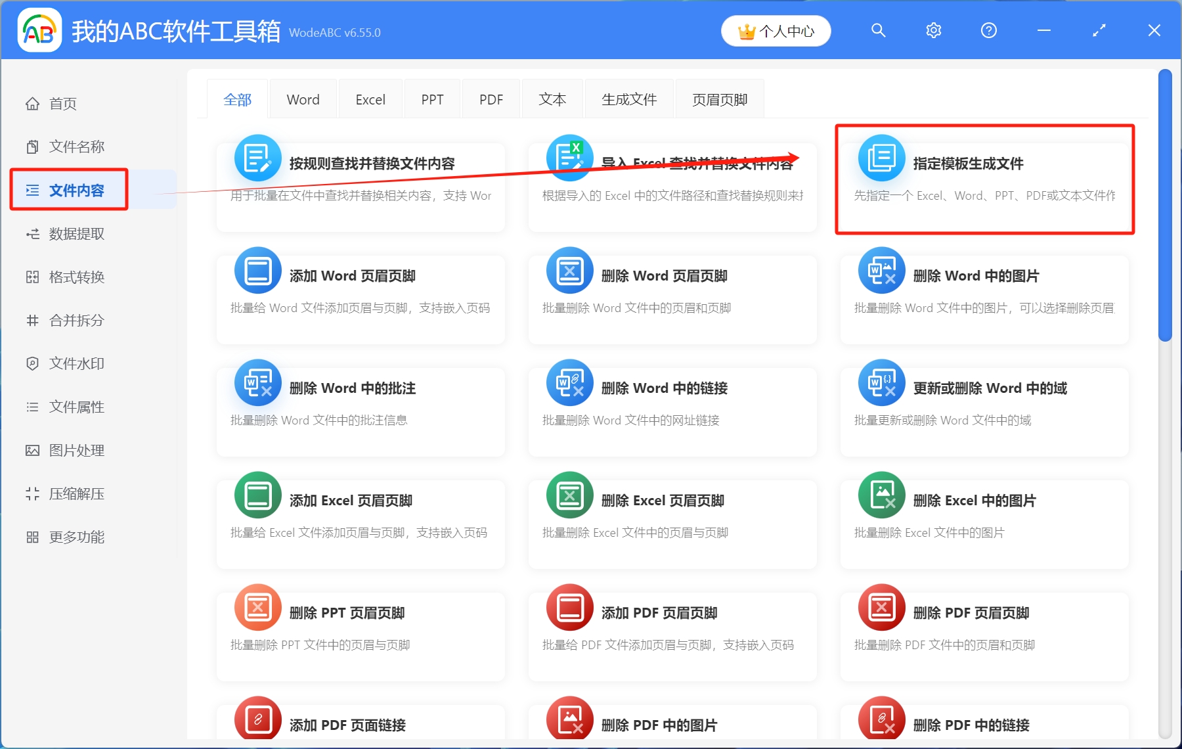1182x749 pixels.
Task: Open the 个人中心 button
Action: point(776,30)
